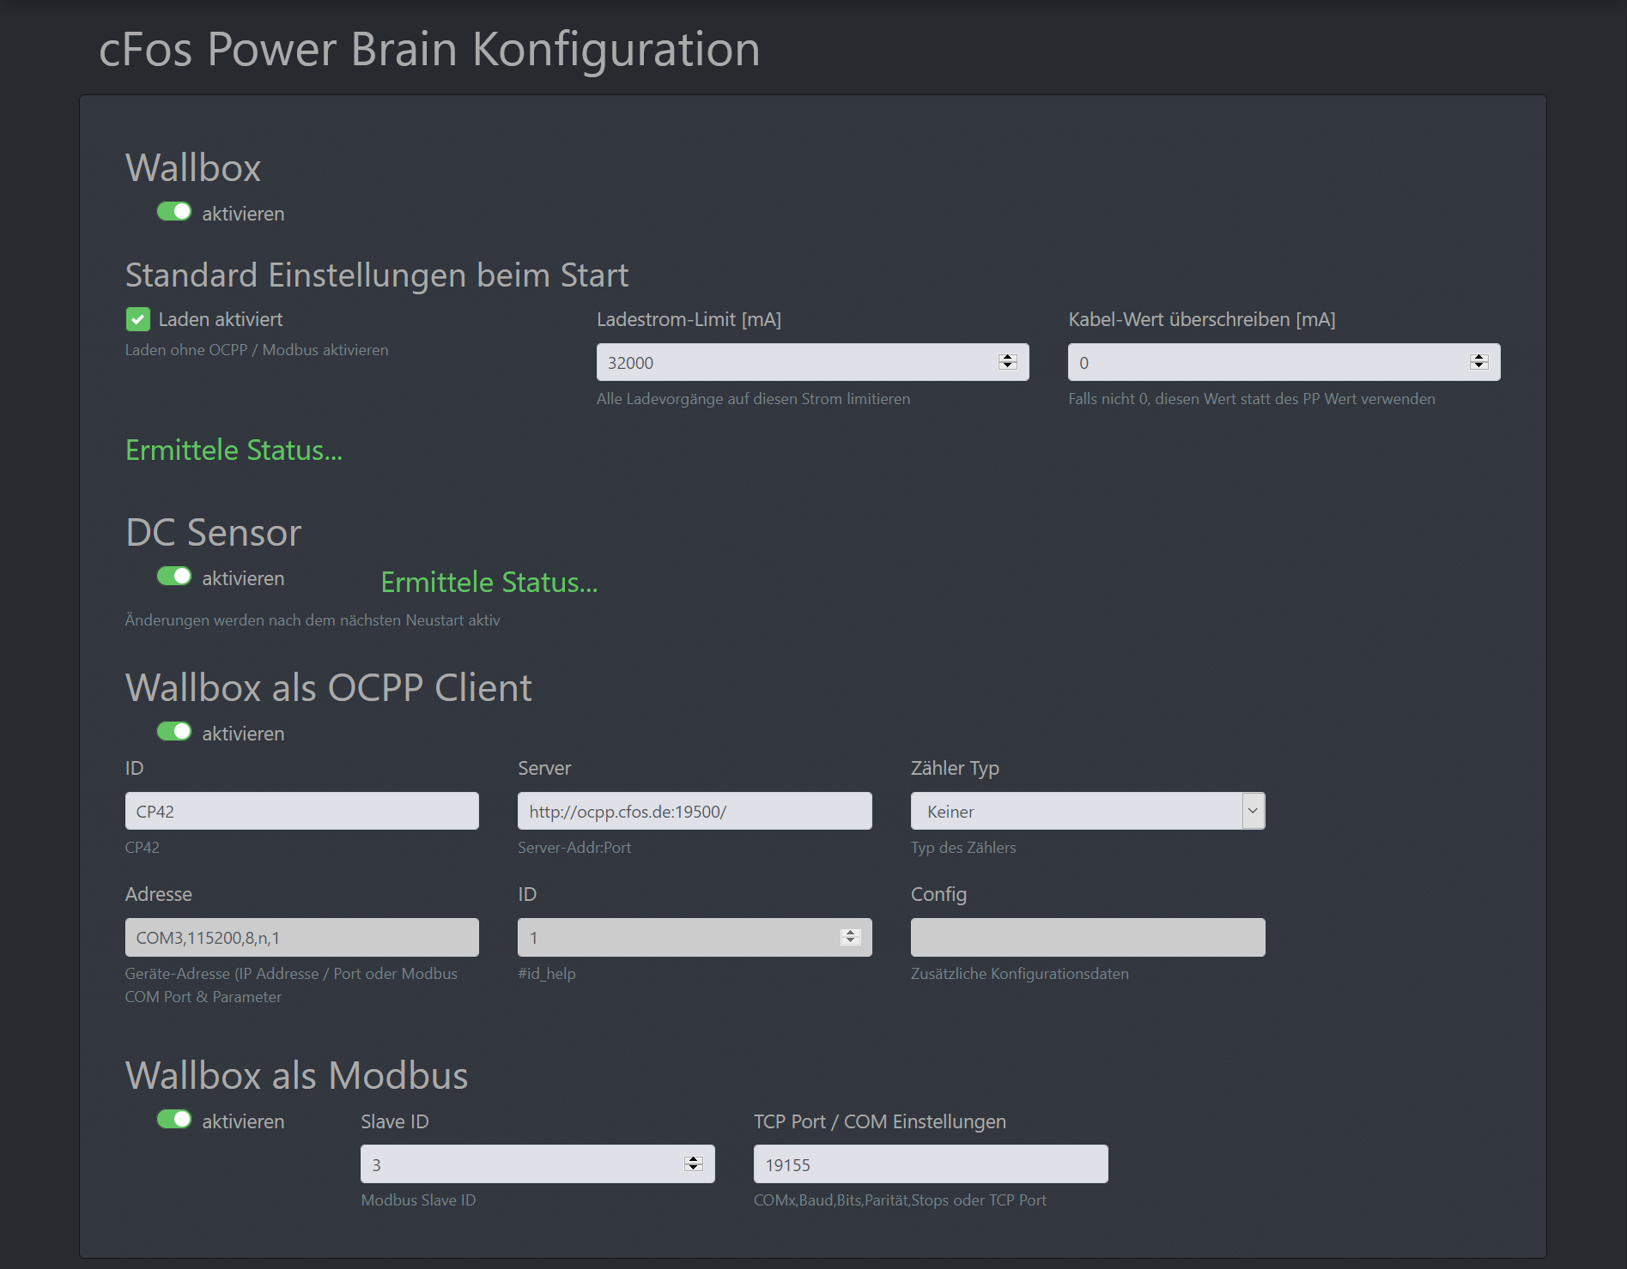Viewport: 1627px width, 1269px height.
Task: Click the 'Zusätzliche Konfigurationsdaten' hint text
Action: coord(1020,974)
